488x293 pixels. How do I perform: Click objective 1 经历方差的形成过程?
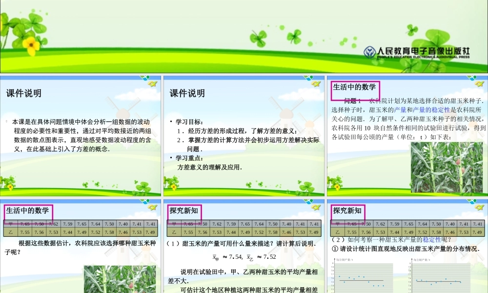[x=238, y=131]
